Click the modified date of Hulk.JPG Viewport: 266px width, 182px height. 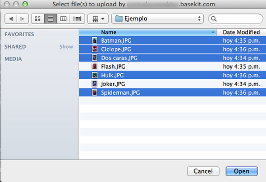pyautogui.click(x=241, y=75)
